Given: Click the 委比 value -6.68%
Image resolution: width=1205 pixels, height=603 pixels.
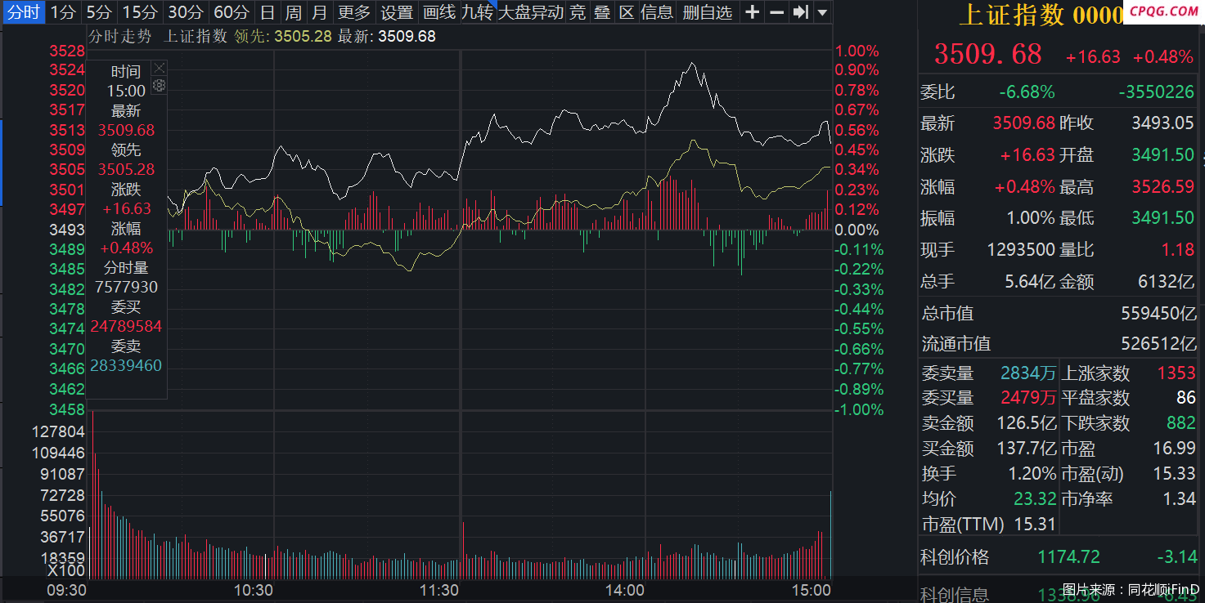Looking at the screenshot, I should click(1028, 92).
